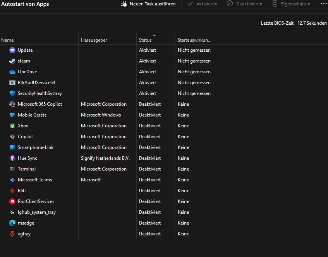Click the RtkAudUService64 icon
Image resolution: width=328 pixels, height=257 pixels.
point(12,83)
